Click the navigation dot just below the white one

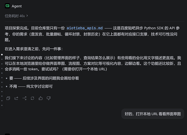click(2, 59)
